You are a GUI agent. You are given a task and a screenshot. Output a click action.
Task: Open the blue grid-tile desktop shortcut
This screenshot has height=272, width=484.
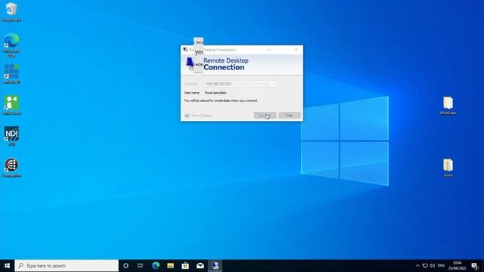click(11, 74)
